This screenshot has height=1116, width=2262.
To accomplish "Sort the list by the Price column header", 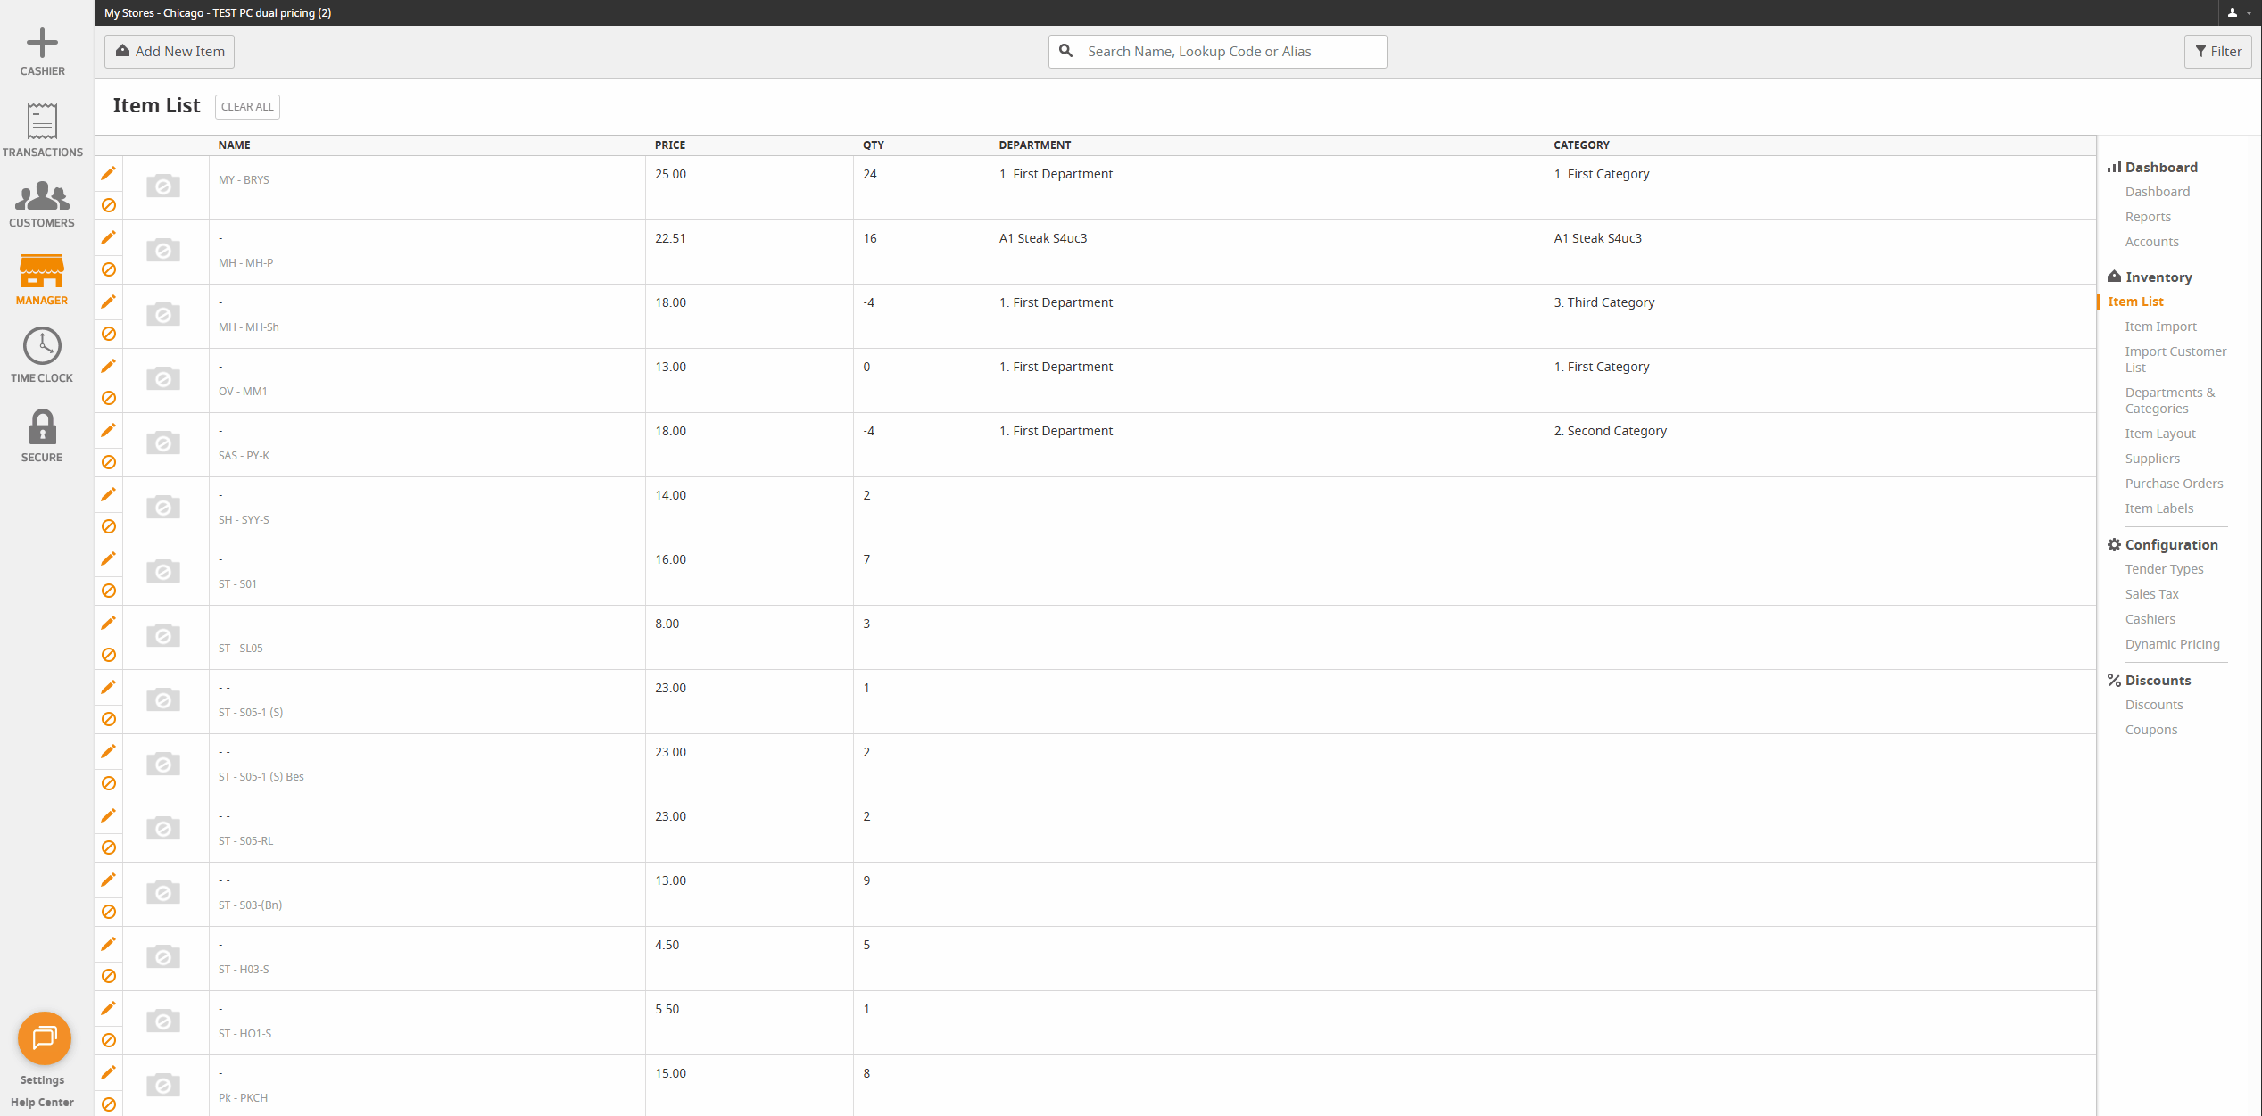I will (x=669, y=145).
